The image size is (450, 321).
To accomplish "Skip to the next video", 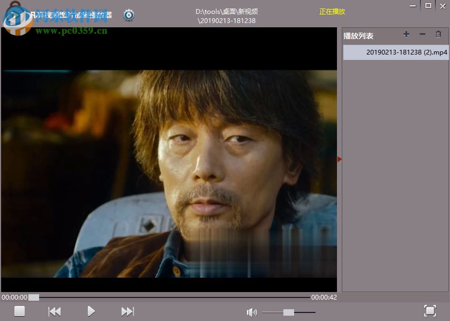I will [x=127, y=311].
